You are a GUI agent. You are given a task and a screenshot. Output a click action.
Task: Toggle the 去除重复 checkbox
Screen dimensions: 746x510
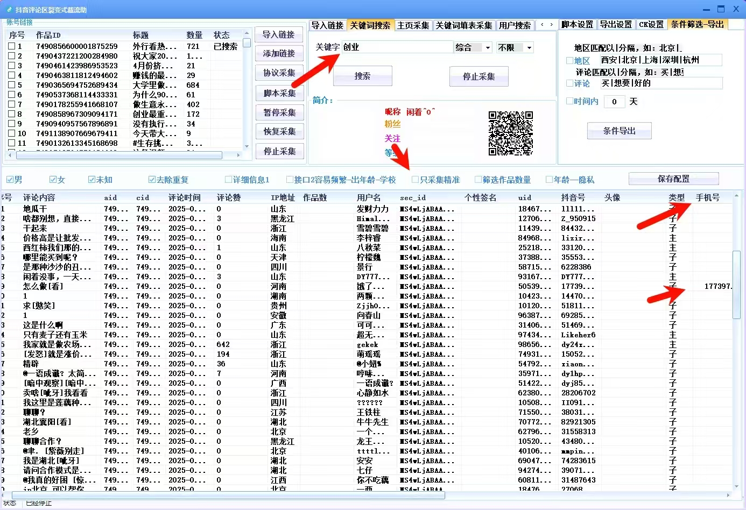(152, 180)
